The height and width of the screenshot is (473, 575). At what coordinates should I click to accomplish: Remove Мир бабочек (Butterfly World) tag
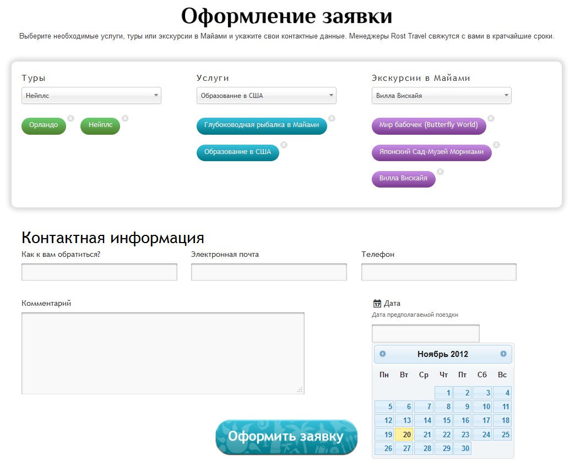point(491,118)
